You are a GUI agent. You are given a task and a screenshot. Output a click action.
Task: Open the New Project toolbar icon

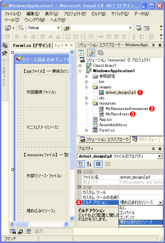click(x=8, y=28)
